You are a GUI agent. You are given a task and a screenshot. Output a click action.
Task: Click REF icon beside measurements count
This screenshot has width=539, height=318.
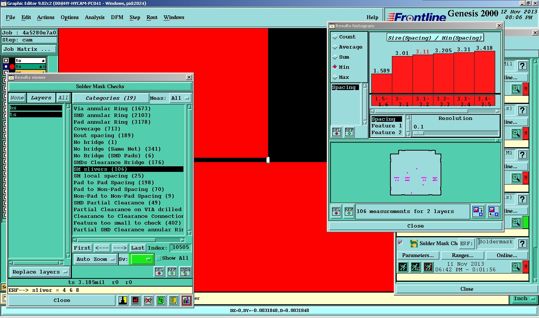[x=349, y=212]
